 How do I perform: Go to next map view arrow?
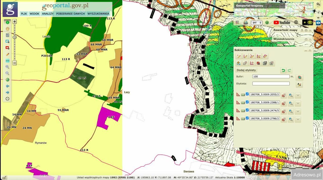click(x=7, y=92)
